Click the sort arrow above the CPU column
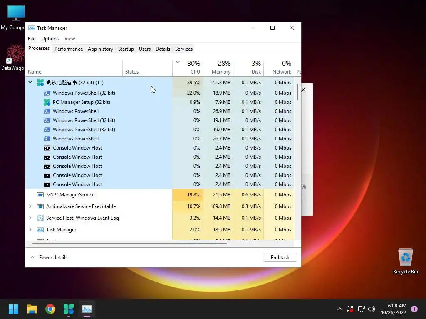This screenshot has height=319, width=426. click(x=178, y=62)
